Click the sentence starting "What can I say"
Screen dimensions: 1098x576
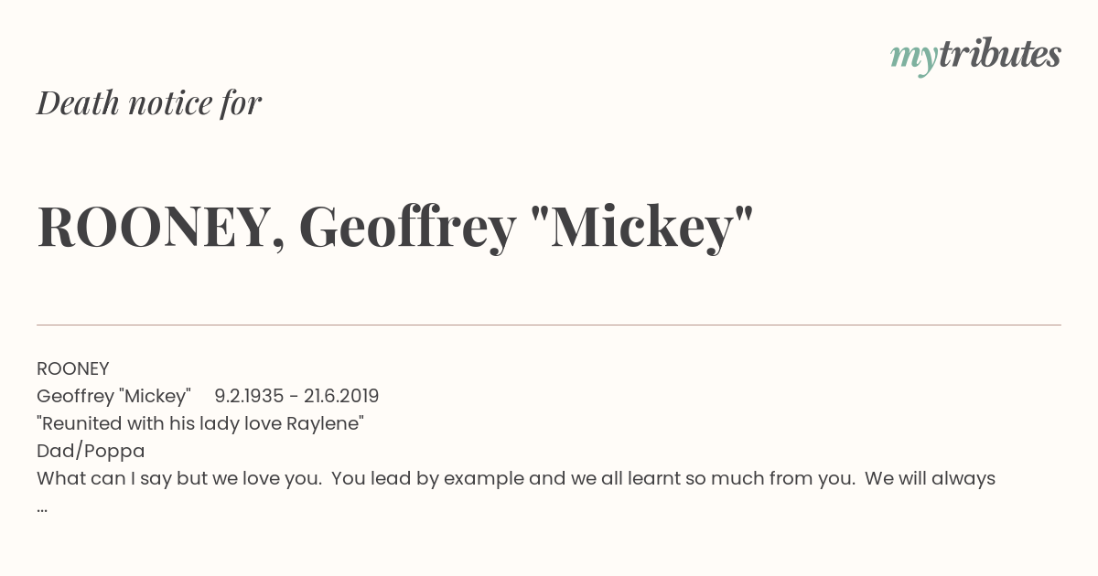pos(178,478)
